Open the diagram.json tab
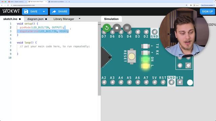 (x=37, y=19)
